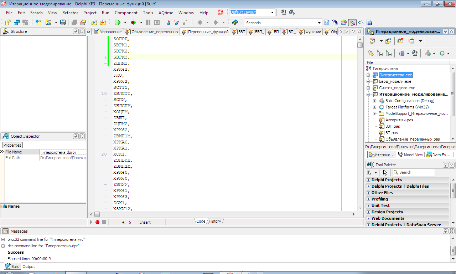456x274 pixels.
Task: Select Объявление_переменных.pas in the project tree
Action: coord(413,139)
